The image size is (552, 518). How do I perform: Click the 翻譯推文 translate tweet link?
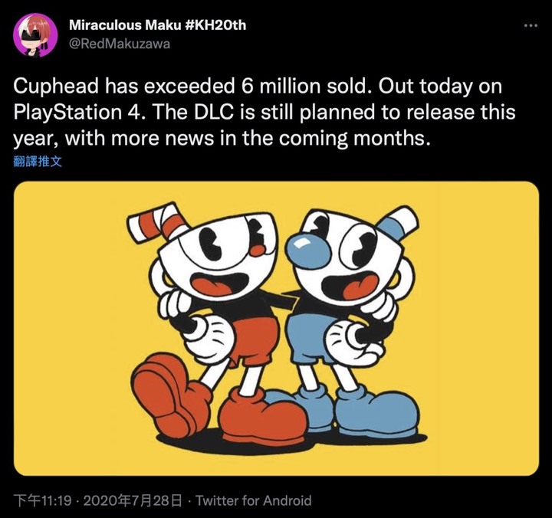(x=38, y=161)
